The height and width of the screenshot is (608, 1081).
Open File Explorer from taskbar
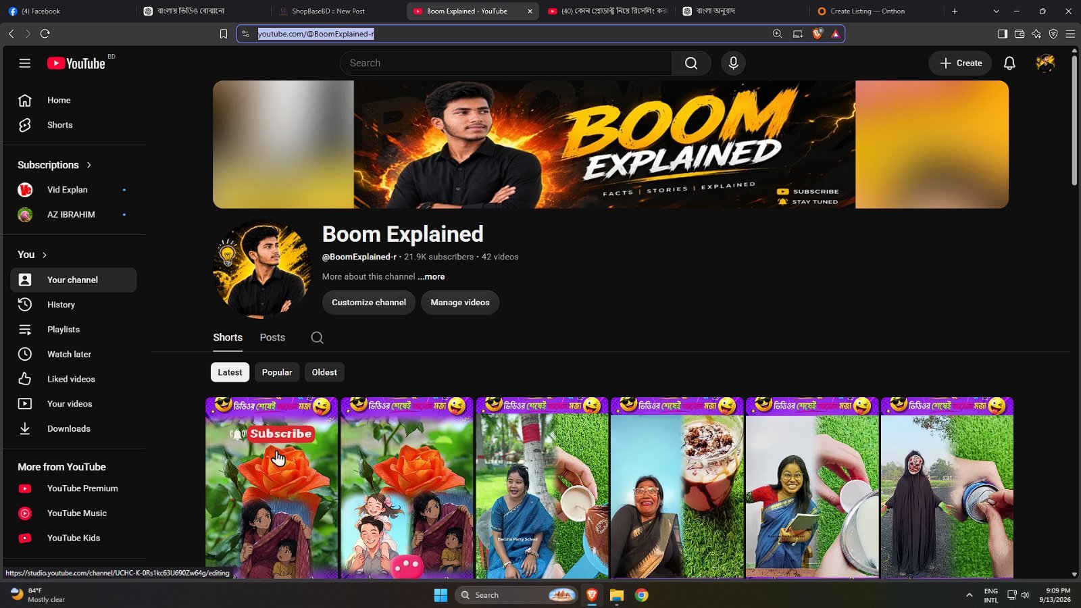click(616, 595)
